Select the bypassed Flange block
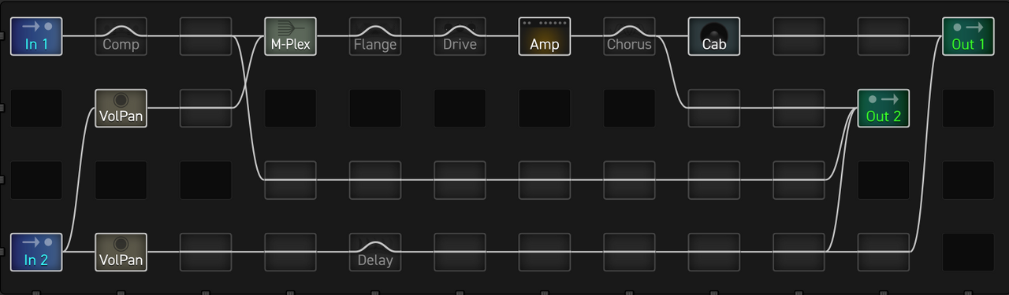 tap(375, 36)
